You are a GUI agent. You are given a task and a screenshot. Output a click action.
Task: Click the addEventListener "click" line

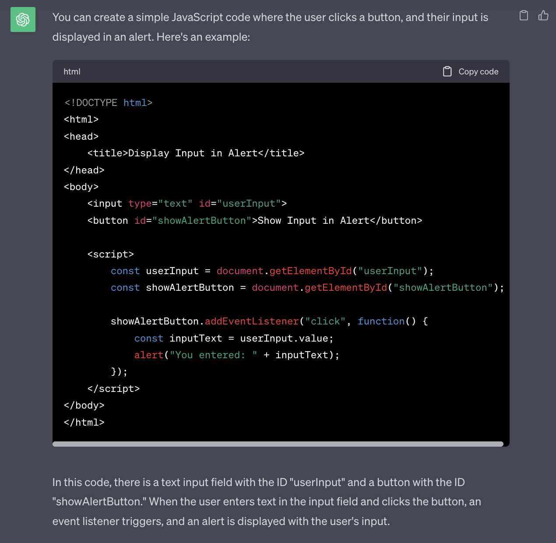click(269, 321)
